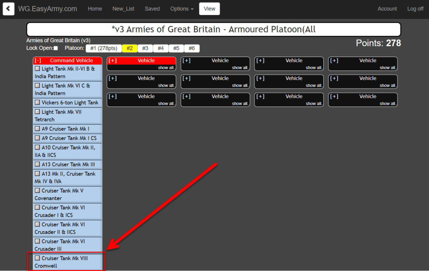Select the Vickers 6-ton Light Tank checkbox
This screenshot has width=429, height=271.
click(37, 102)
